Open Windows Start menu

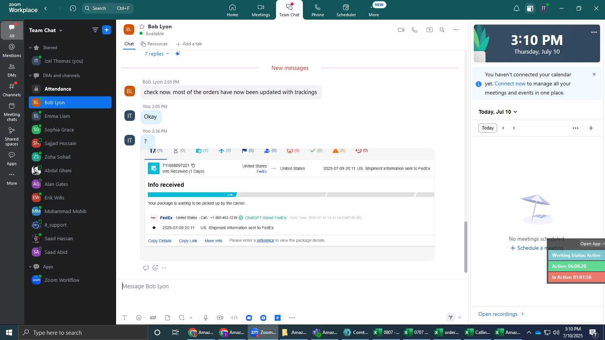(x=9, y=332)
